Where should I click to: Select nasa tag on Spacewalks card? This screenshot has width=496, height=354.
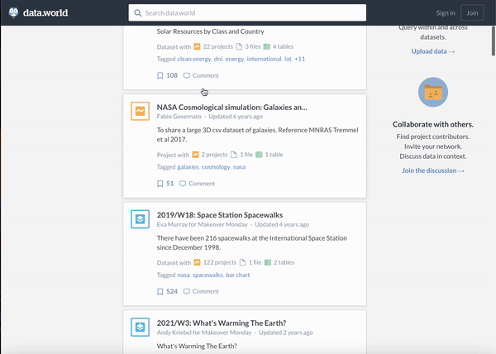click(x=184, y=275)
